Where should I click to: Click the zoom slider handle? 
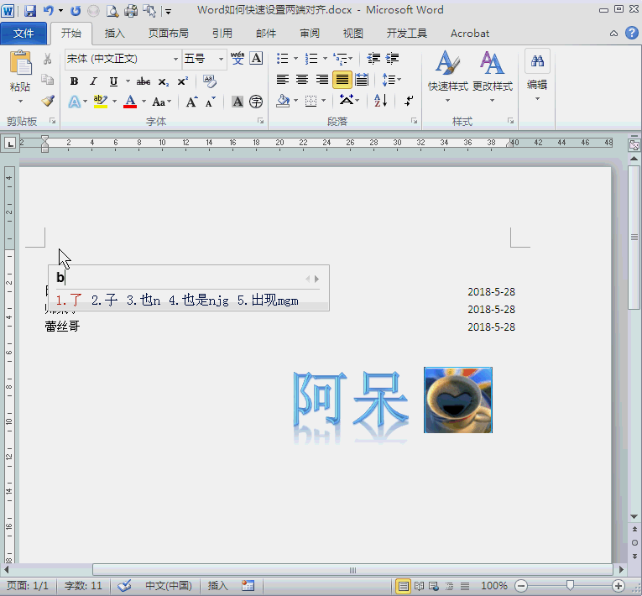570,585
